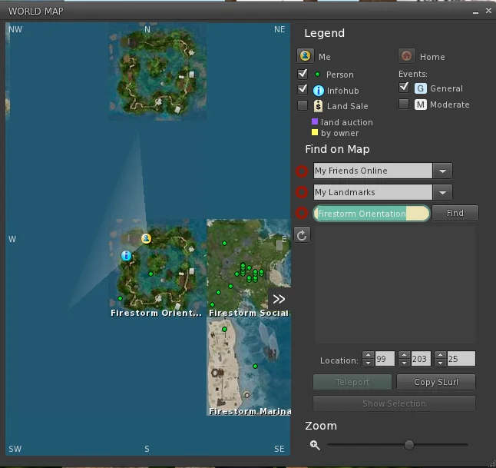Click the Z location field showing 25
Viewport: 496px width, 468px height.
tap(461, 359)
